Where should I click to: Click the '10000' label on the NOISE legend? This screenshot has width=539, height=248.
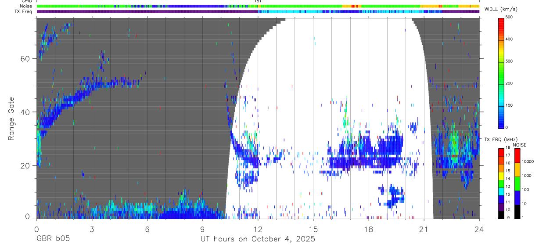point(528,161)
